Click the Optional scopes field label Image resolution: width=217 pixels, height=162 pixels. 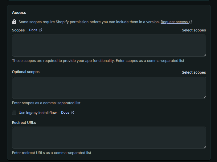tap(26, 72)
